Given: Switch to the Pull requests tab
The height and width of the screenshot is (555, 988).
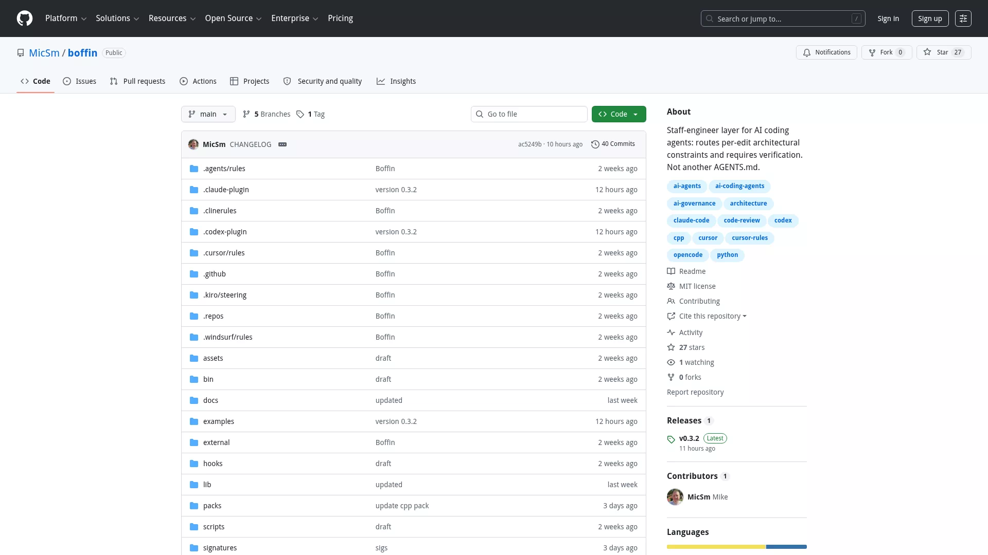Looking at the screenshot, I should (x=137, y=81).
